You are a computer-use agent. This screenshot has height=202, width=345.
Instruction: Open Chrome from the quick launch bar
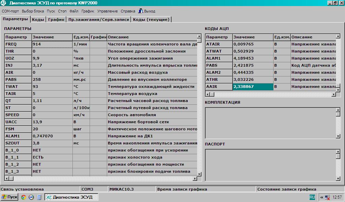click(x=24, y=197)
